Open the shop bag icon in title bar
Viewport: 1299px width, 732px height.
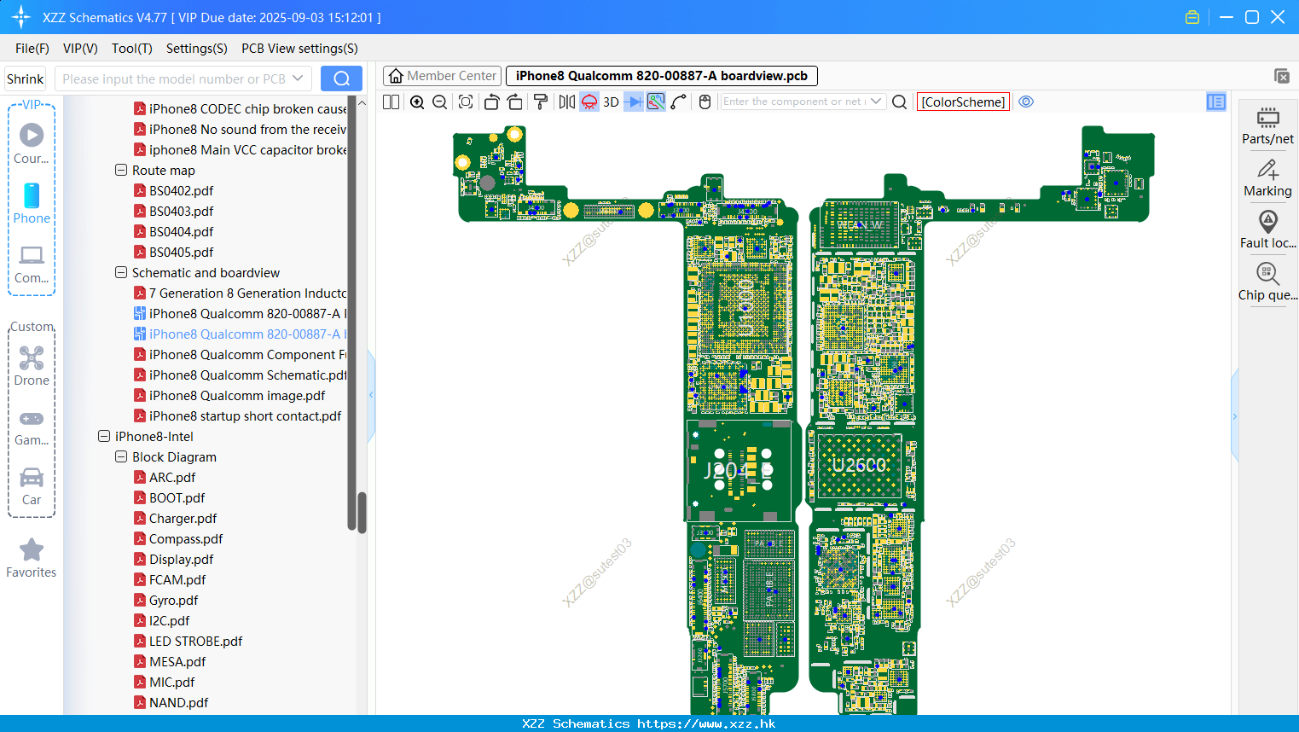click(x=1192, y=17)
